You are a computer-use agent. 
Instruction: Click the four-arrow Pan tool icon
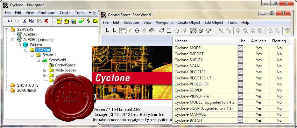(137, 31)
